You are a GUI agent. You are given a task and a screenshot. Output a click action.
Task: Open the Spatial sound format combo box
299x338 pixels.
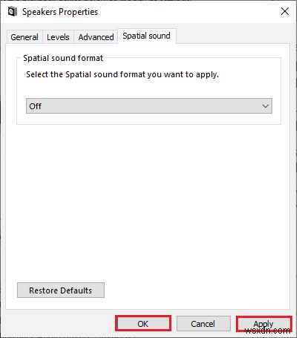point(149,106)
